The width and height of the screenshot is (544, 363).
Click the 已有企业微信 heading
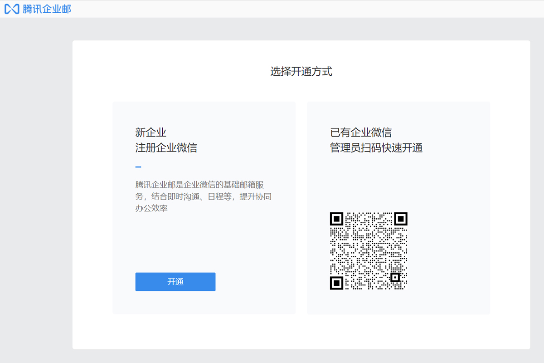(361, 132)
